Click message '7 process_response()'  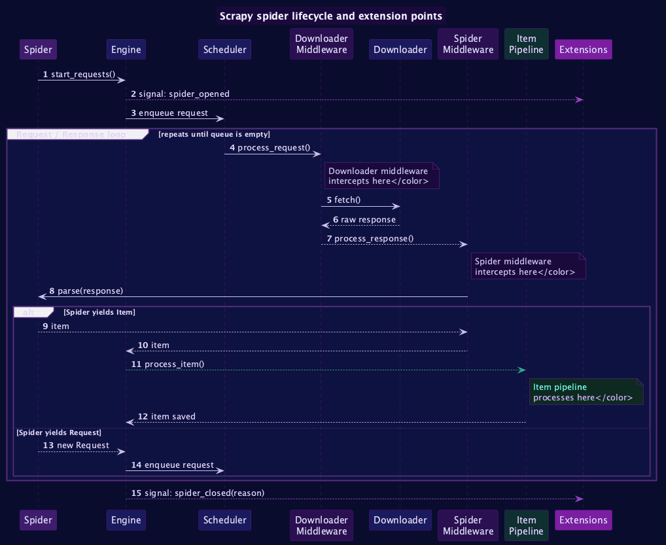point(370,239)
